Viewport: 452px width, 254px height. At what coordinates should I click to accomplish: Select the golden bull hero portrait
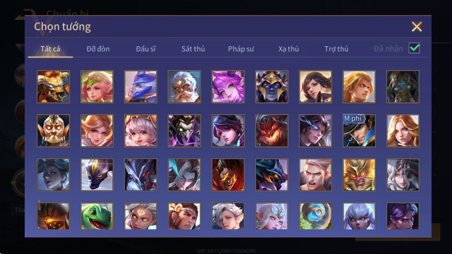pos(53,87)
